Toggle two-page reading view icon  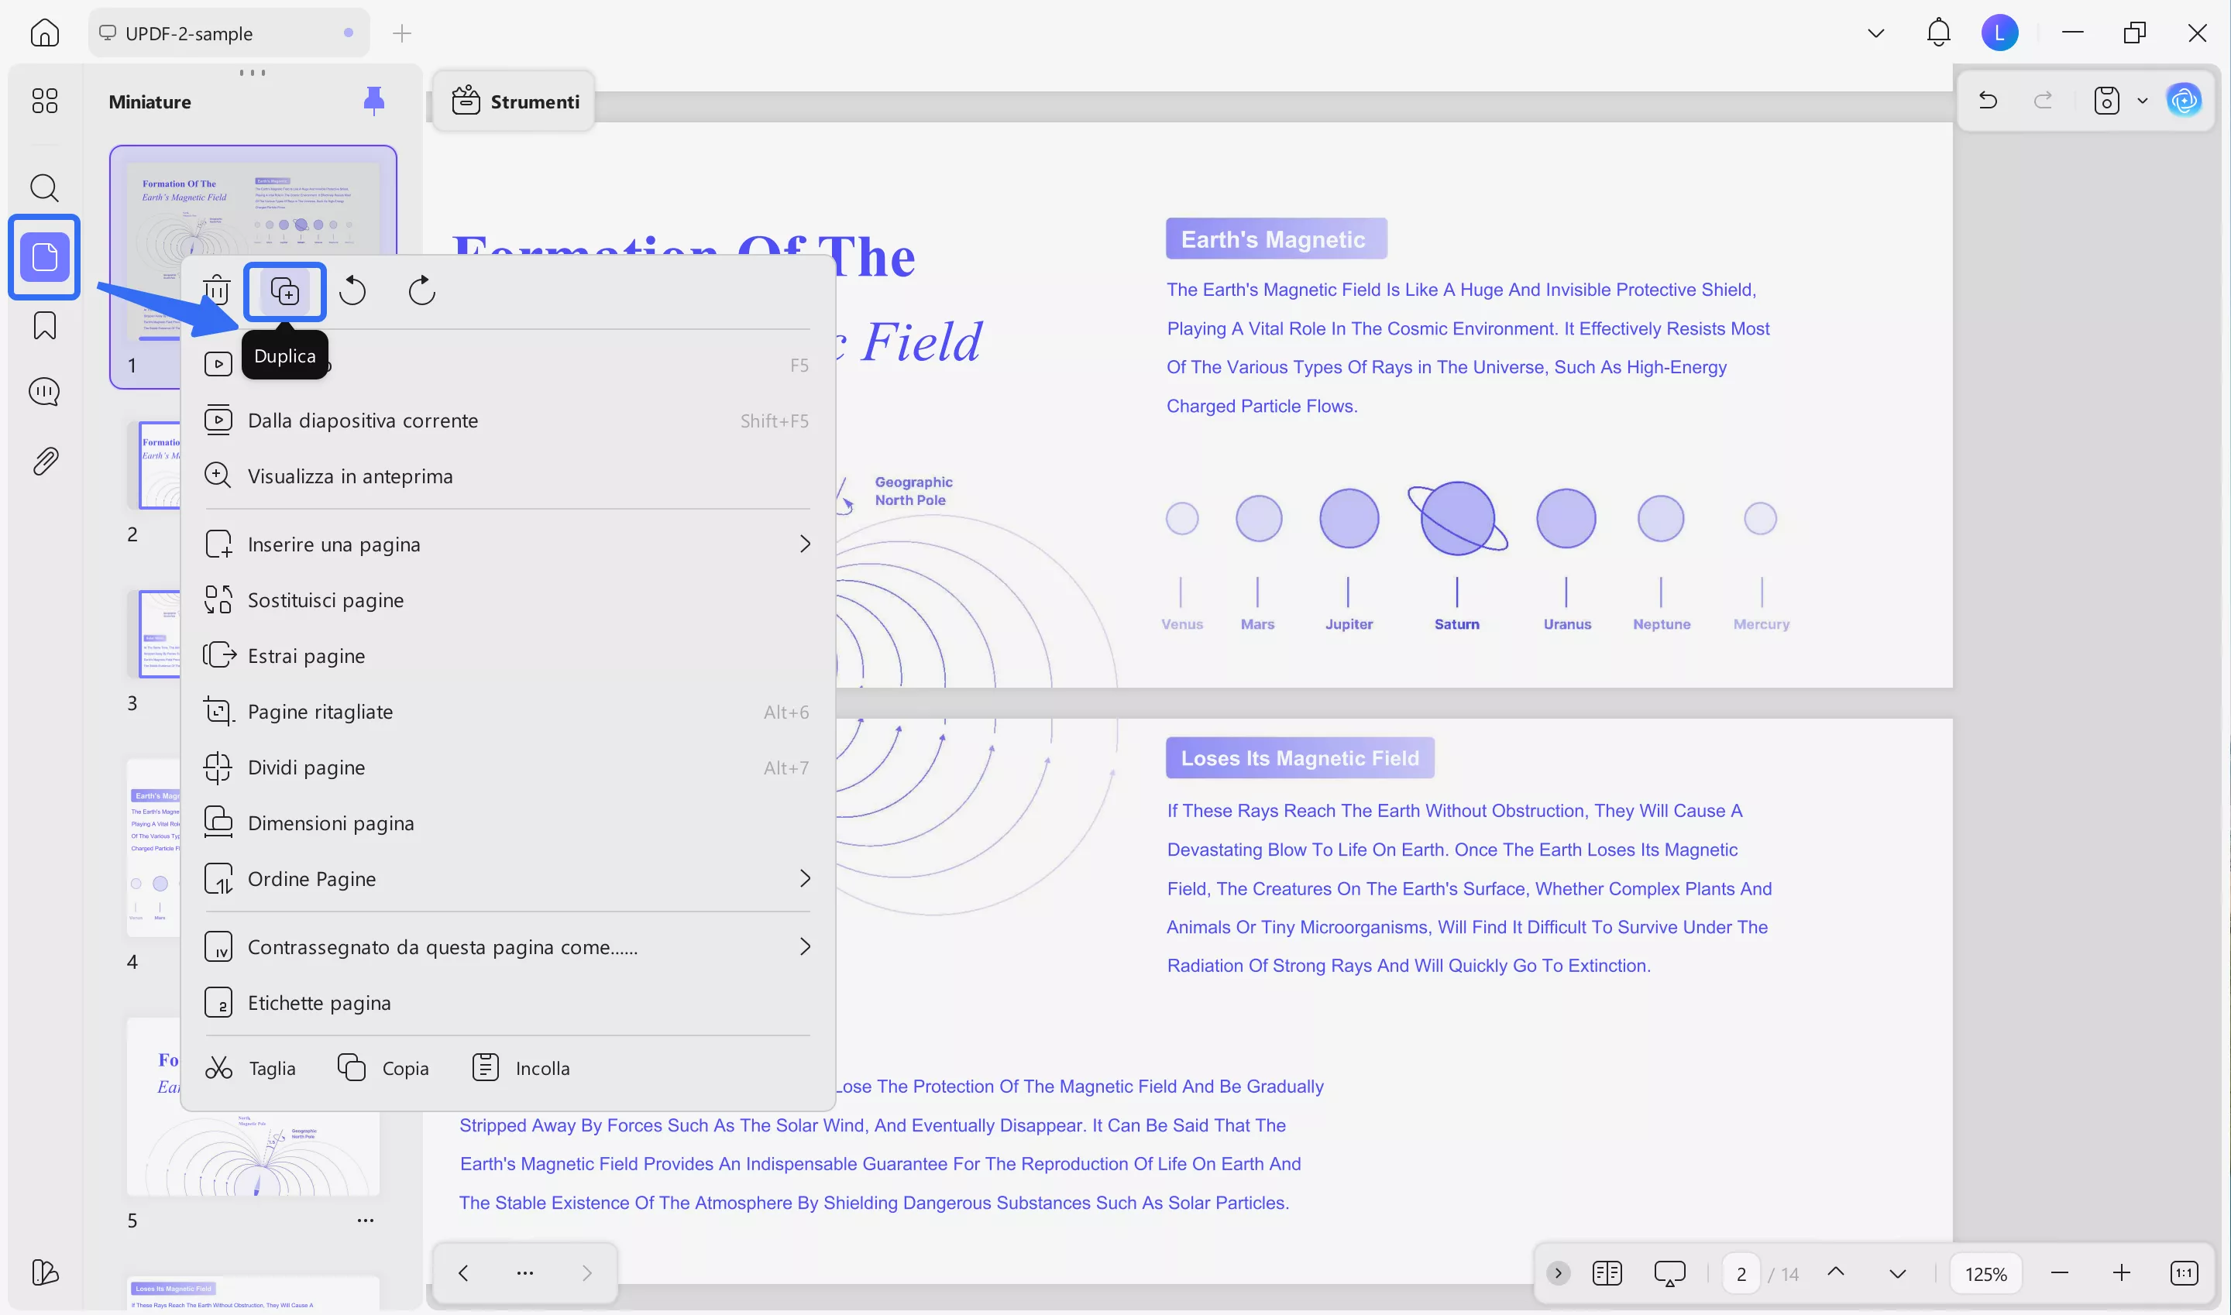coord(1606,1273)
